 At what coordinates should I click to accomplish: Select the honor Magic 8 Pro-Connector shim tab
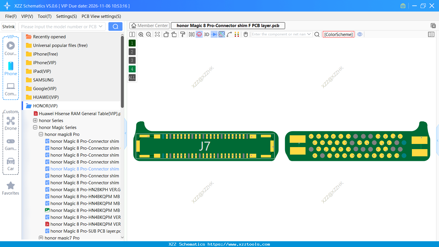(x=228, y=26)
